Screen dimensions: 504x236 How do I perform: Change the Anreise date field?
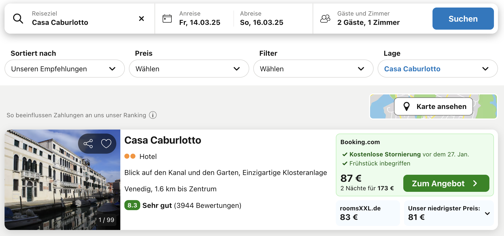pos(200,19)
